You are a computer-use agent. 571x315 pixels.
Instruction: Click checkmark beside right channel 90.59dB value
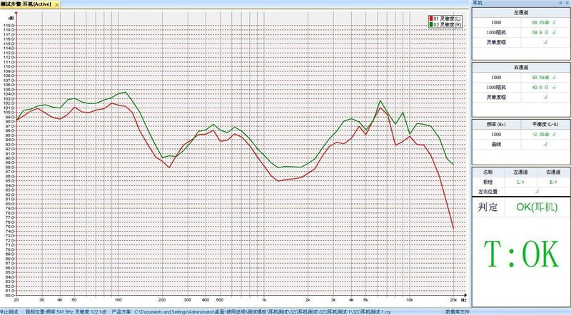point(554,78)
